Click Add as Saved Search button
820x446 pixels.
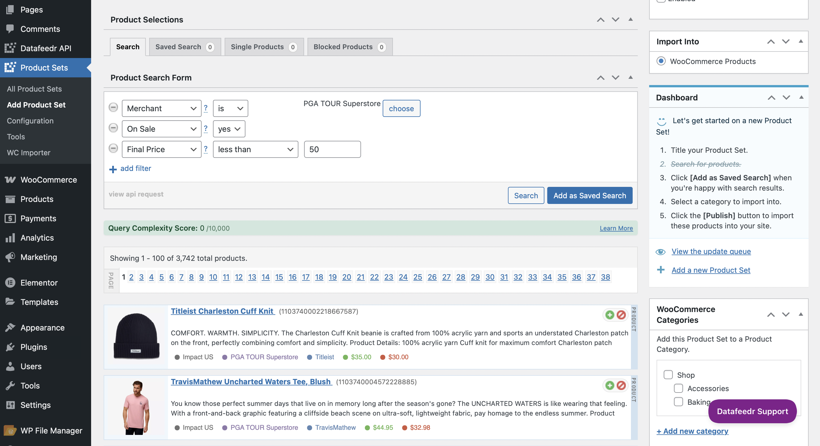coord(590,195)
